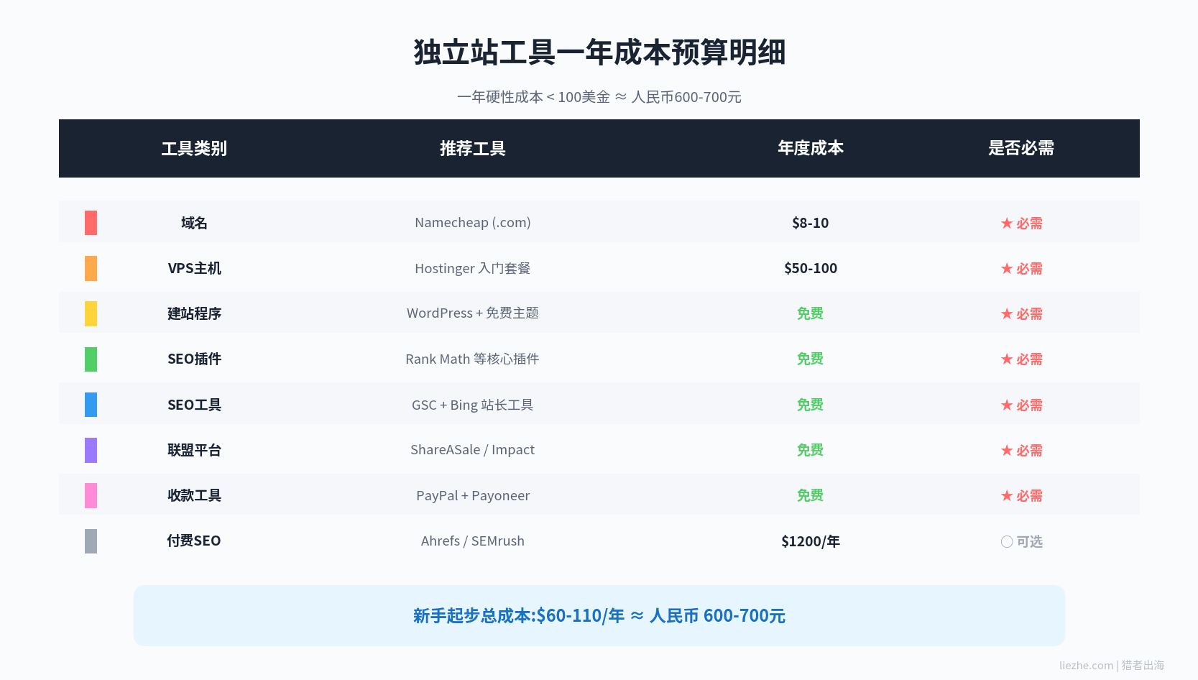This screenshot has height=680, width=1198.
Task: Click the Namecheap (.com) cell
Action: (473, 223)
